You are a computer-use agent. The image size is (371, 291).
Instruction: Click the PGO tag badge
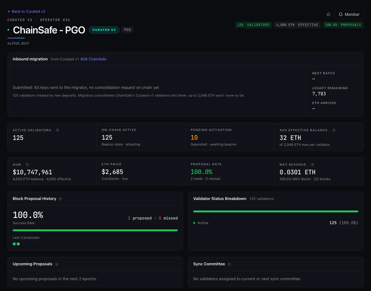(x=128, y=30)
